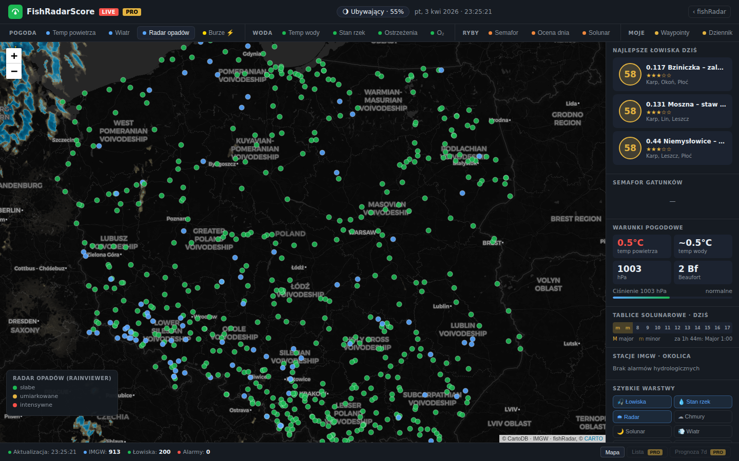Screen dimensions: 739x461
Task: Open the 0.117 Bziniczka fishing spot card
Action: tap(672, 74)
